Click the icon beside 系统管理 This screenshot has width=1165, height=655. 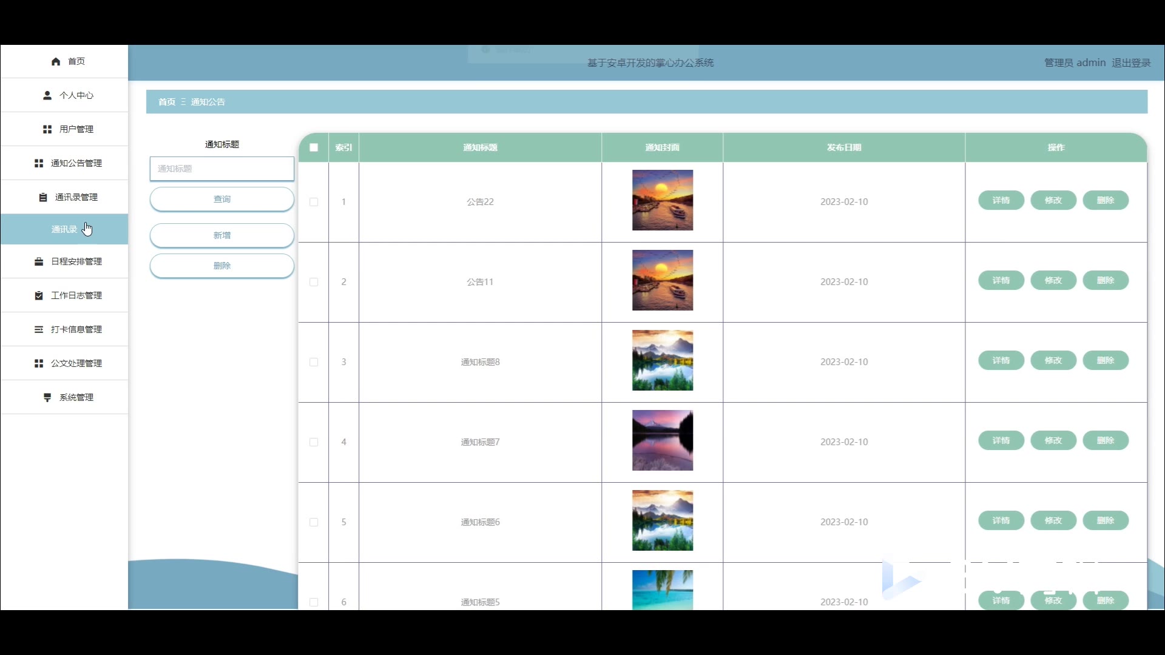[47, 397]
